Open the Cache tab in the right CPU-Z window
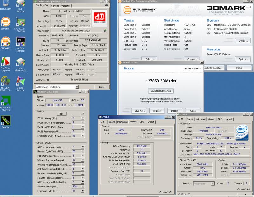Screen dimensions: 254x197 [190, 119]
